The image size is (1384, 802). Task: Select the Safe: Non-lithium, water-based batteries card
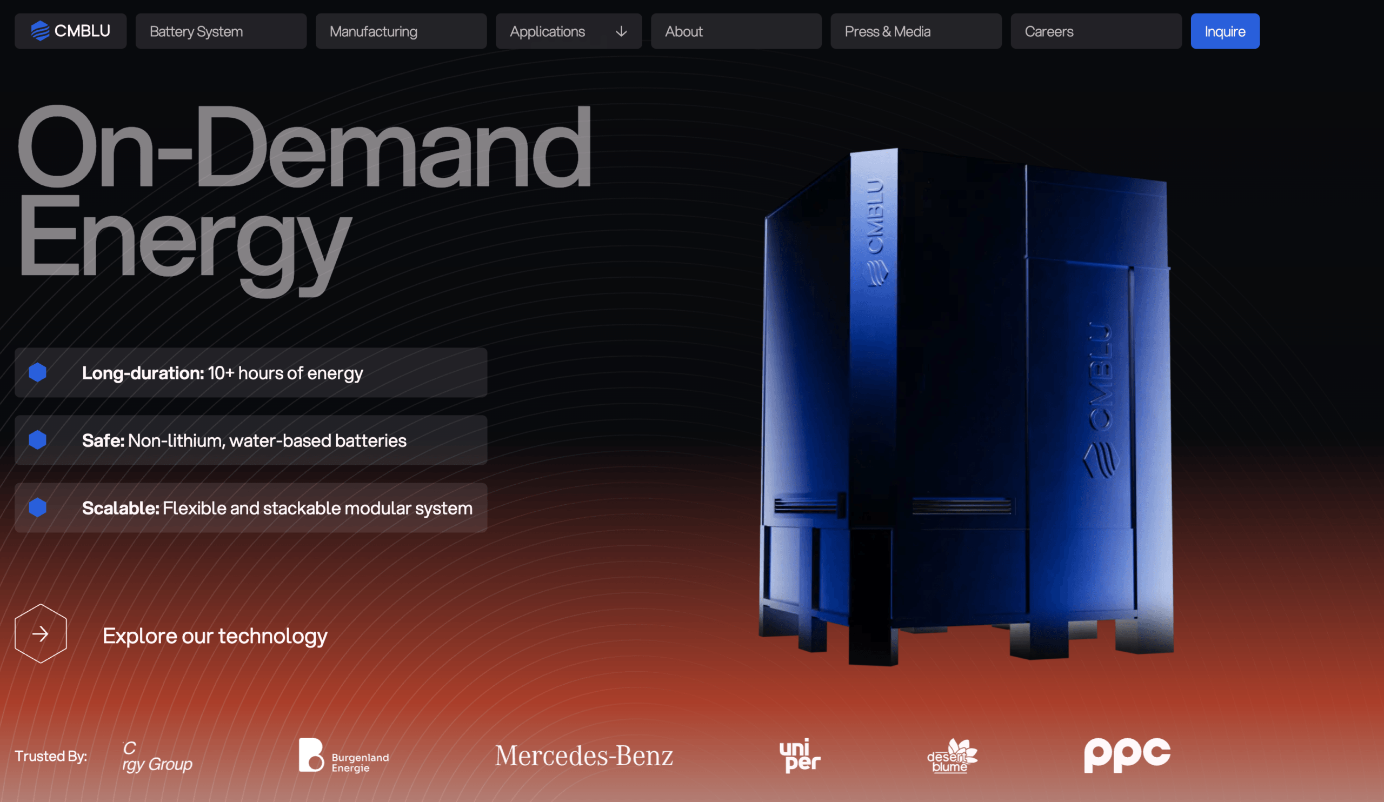click(x=251, y=440)
